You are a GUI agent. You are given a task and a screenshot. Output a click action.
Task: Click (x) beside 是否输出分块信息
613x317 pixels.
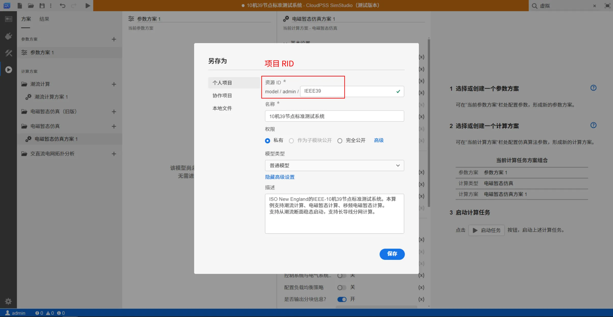(x=421, y=299)
